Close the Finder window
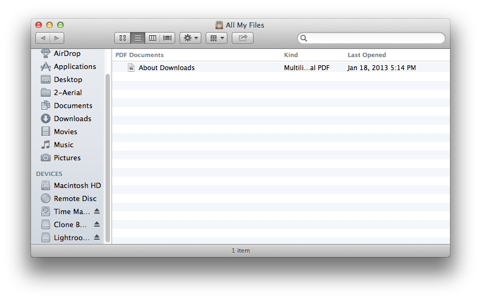The height and width of the screenshot is (300, 481). coord(38,25)
